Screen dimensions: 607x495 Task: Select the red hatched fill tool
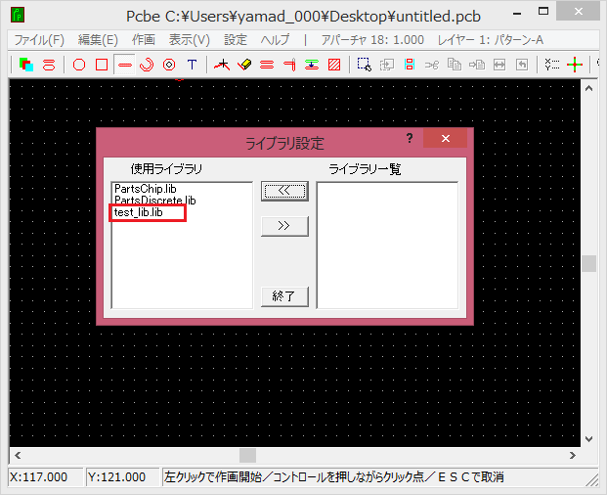point(334,65)
